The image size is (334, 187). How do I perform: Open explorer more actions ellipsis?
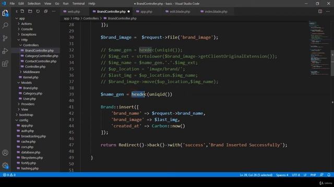(53, 11)
